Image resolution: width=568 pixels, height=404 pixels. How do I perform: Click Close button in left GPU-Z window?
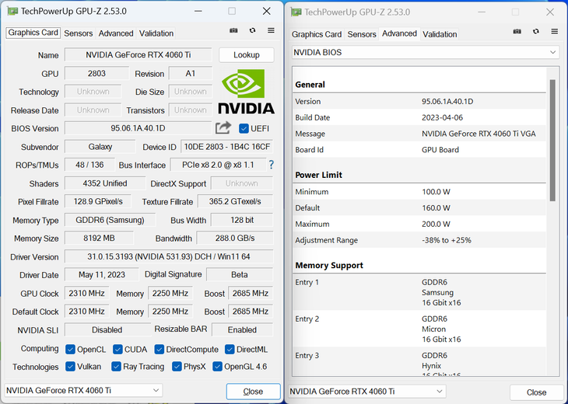253,392
